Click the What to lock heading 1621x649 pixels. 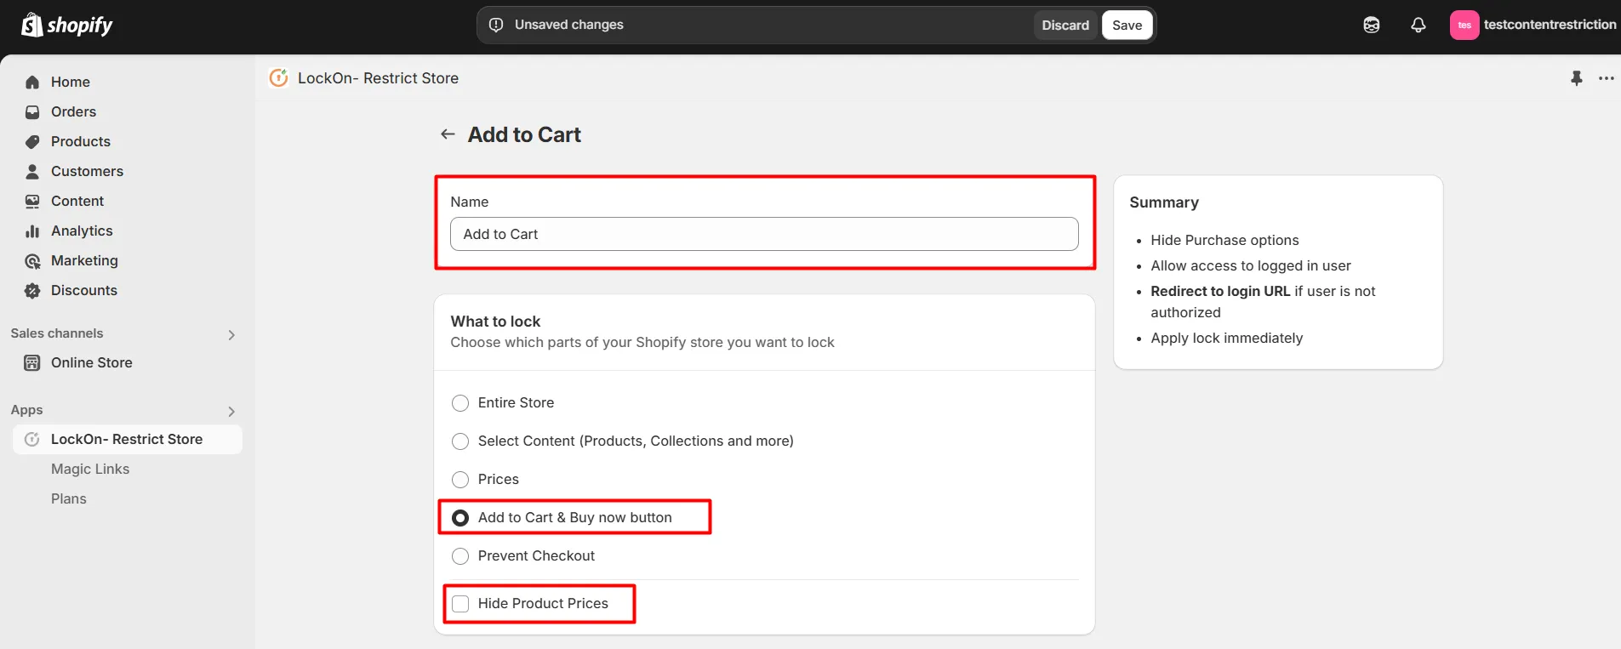click(x=495, y=322)
